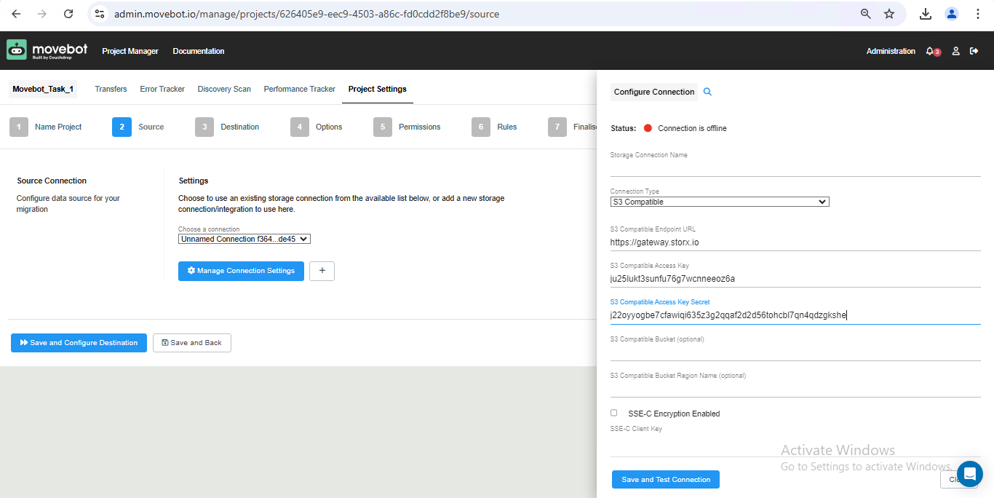Click step 7 number badge

tap(557, 127)
